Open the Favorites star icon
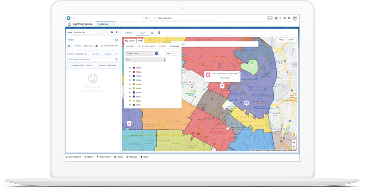This screenshot has height=191, width=366. [269, 18]
